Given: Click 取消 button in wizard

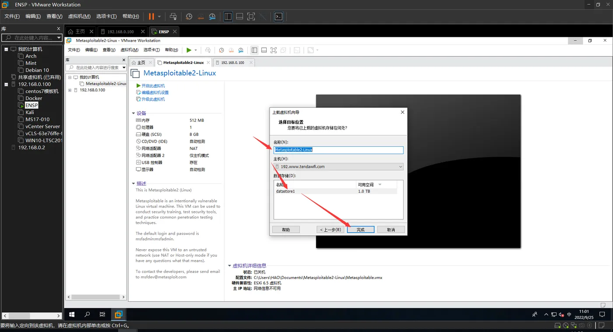Looking at the screenshot, I should coord(391,230).
